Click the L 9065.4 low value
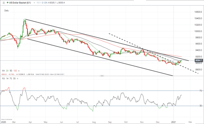The image size is (204, 124). (x=61, y=3)
